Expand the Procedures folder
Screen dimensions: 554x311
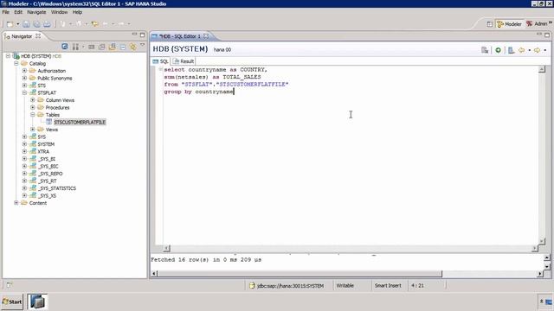tap(33, 107)
